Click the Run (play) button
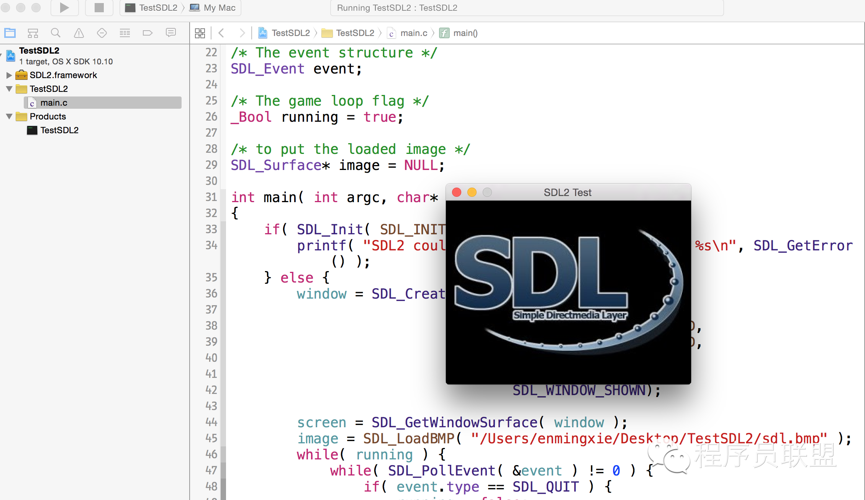The width and height of the screenshot is (865, 500). pos(64,7)
